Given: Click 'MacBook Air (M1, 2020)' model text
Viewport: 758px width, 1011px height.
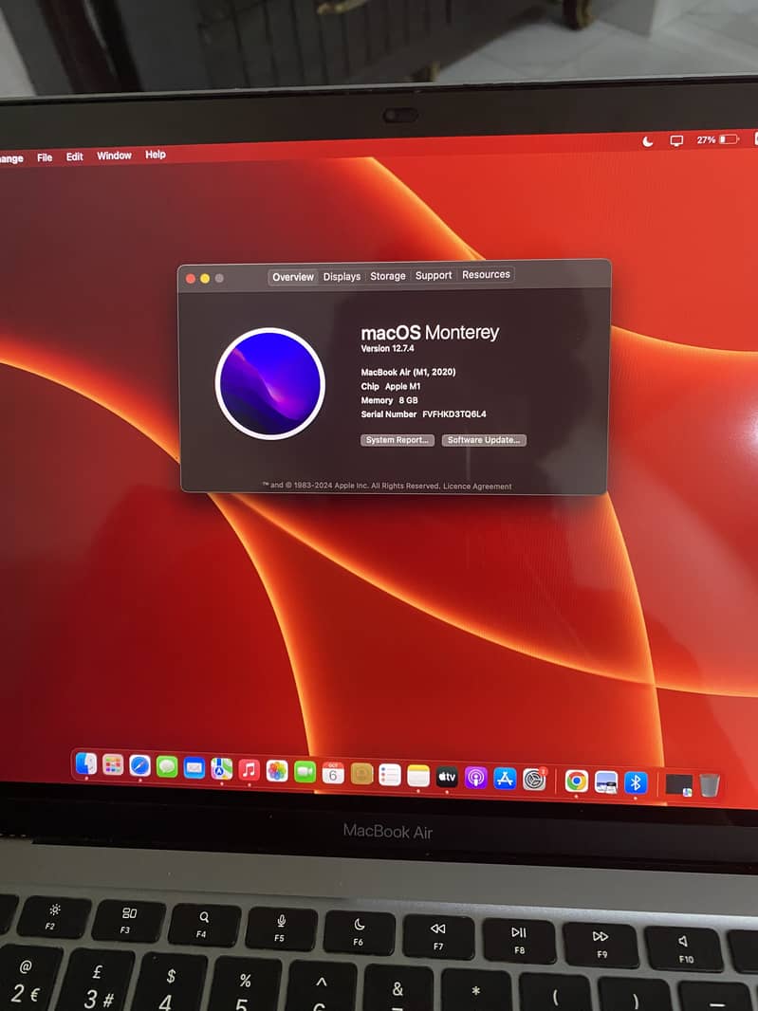Looking at the screenshot, I should [408, 372].
